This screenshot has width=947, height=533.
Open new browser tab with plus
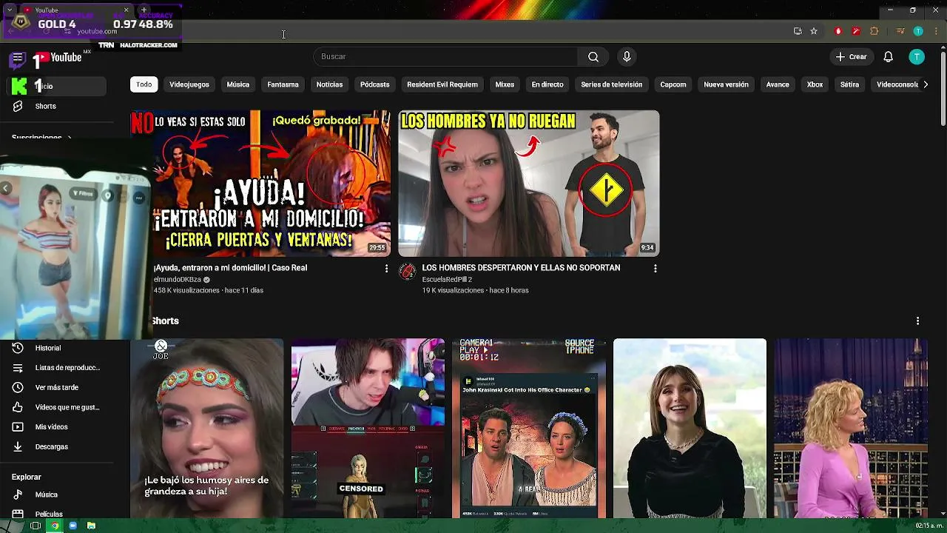point(144,10)
